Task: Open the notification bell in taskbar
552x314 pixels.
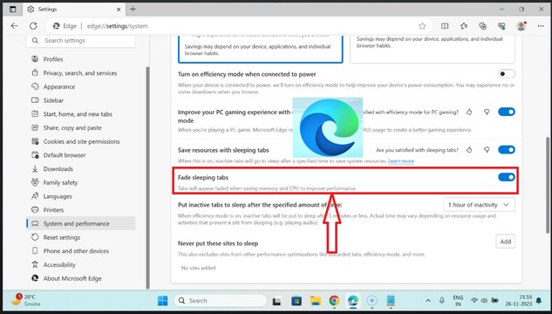Action: [539, 301]
